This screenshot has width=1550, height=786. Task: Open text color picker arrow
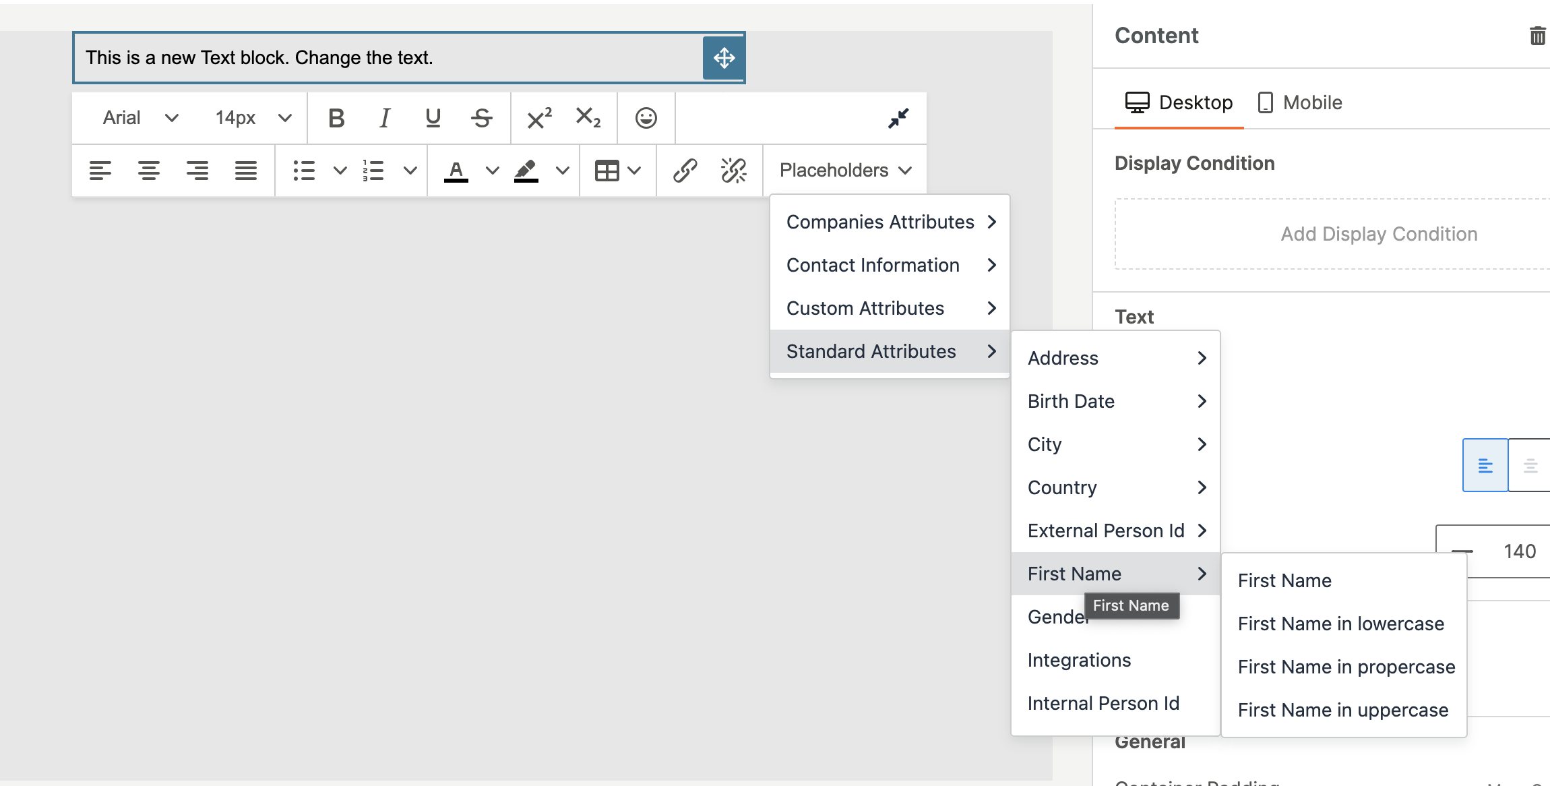(x=492, y=171)
